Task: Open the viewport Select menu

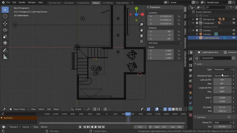Action: pyautogui.click(x=41, y=109)
